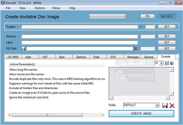Image resolution: width=183 pixels, height=125 pixels.
Task: Click the 0x6CA6C8 button
Action: coord(167,16)
